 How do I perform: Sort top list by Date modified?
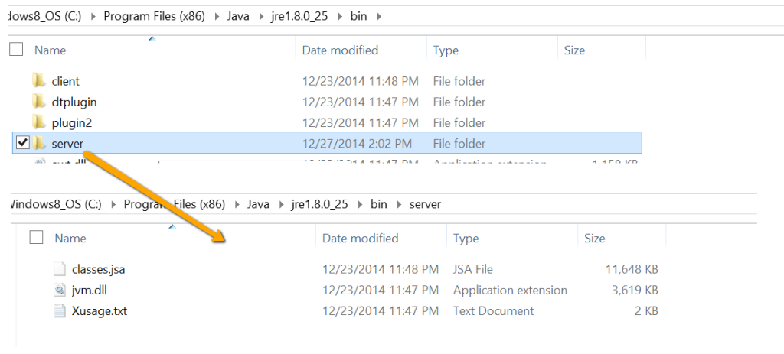(340, 50)
